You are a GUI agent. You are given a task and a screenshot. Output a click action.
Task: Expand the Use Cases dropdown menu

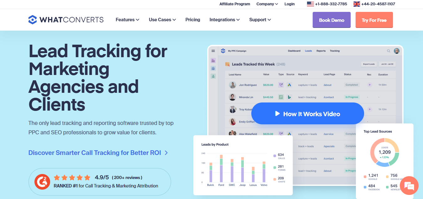click(x=162, y=20)
